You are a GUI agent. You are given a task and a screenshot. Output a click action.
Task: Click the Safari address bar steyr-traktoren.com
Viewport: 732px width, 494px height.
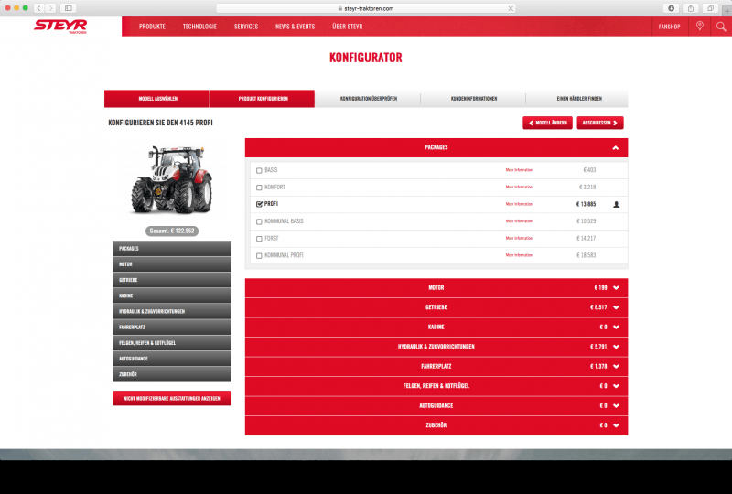tap(365, 8)
